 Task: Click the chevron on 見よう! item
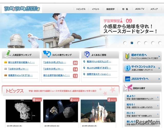[158, 97]
